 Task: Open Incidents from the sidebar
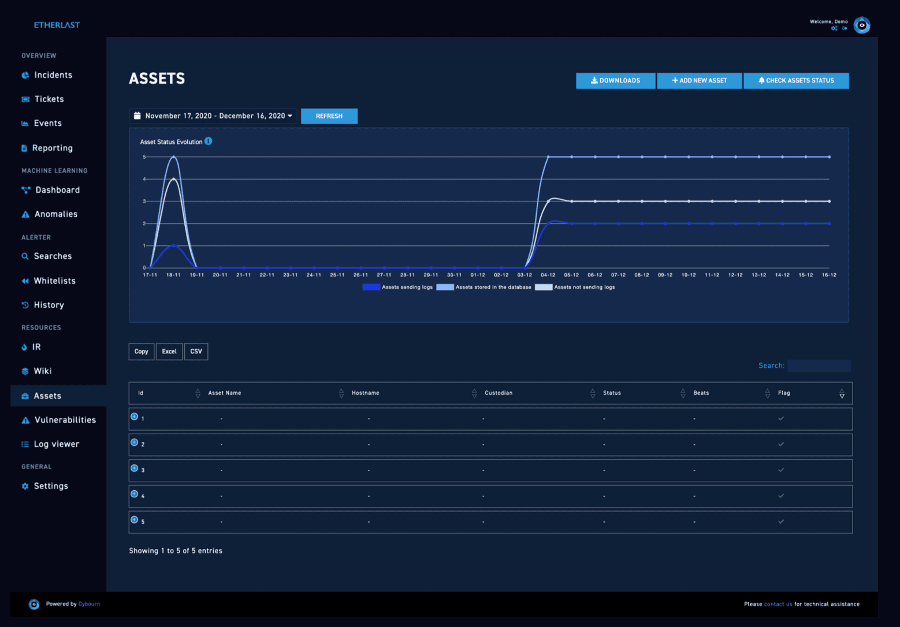[x=53, y=75]
